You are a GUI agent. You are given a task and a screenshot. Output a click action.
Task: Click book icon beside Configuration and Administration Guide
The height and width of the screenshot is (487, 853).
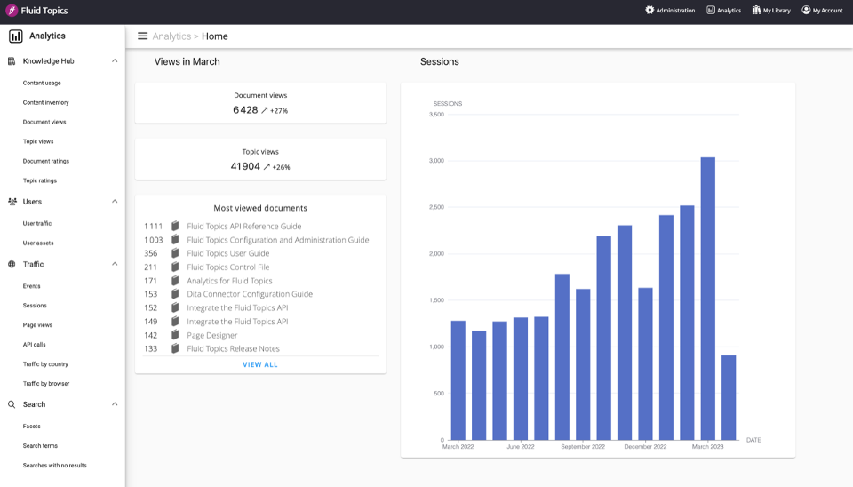pyautogui.click(x=175, y=239)
